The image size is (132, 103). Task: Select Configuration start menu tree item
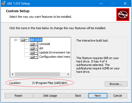(55, 57)
